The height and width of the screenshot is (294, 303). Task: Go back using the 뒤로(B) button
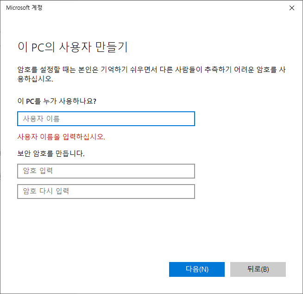[x=258, y=269]
